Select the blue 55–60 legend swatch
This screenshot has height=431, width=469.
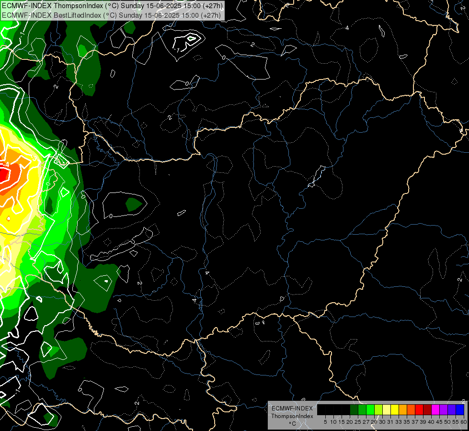pyautogui.click(x=460, y=409)
